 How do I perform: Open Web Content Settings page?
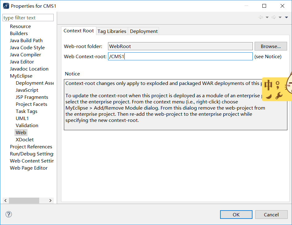coord(32,161)
